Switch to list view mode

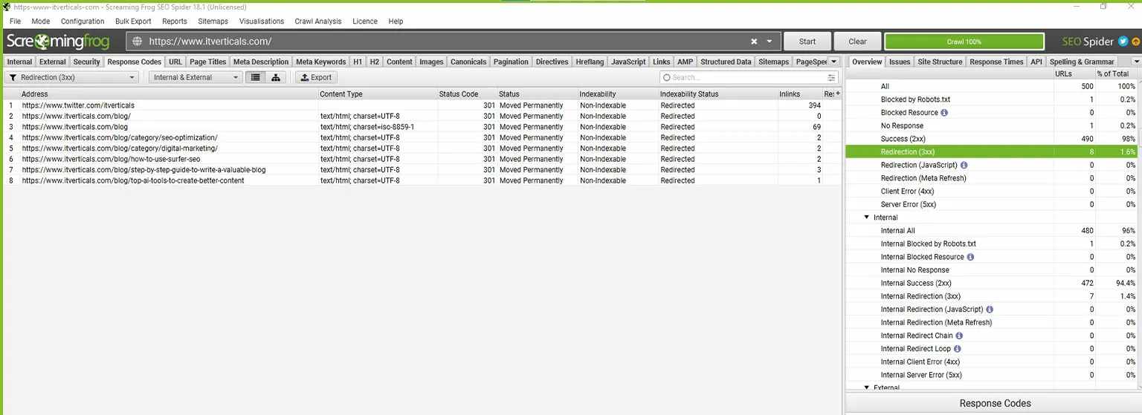tap(256, 77)
